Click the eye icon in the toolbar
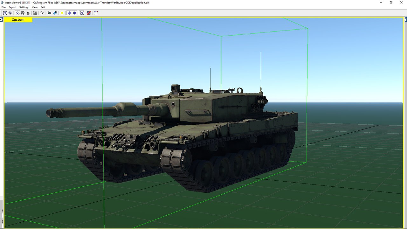Image resolution: width=407 pixels, height=229 pixels. coord(10,13)
